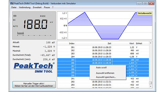Image resolution: width=165 pixels, height=92 pixels.
Task: Click the -602 mV axis label on chart
Action: click(63, 32)
